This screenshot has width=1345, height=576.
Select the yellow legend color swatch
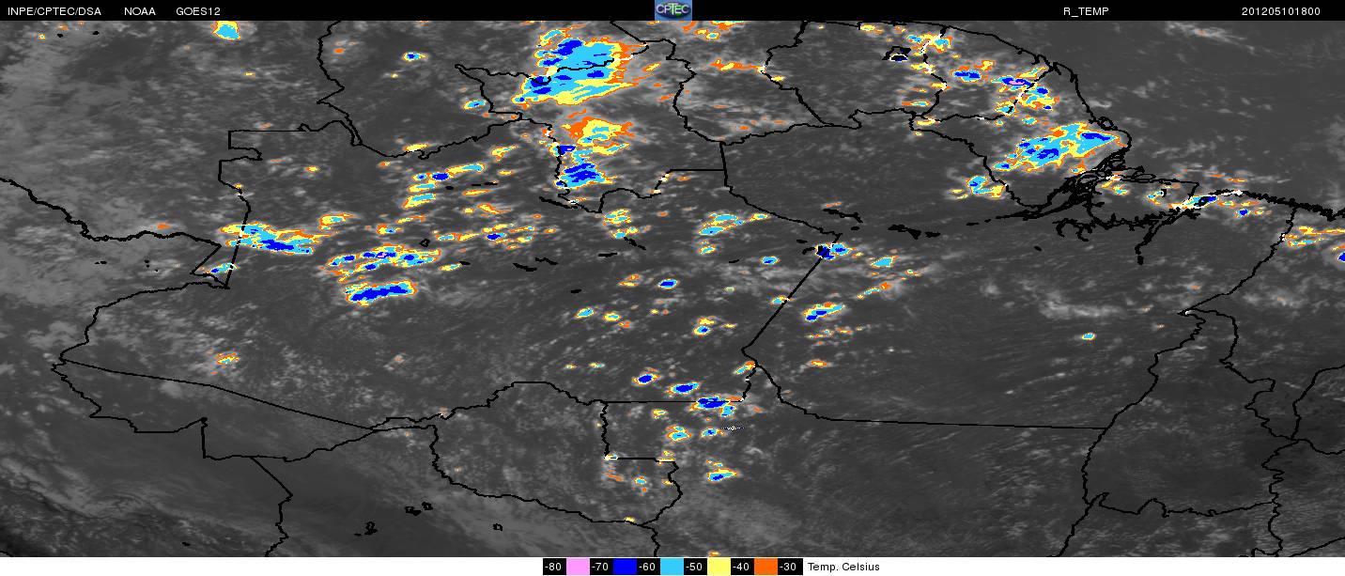click(719, 567)
